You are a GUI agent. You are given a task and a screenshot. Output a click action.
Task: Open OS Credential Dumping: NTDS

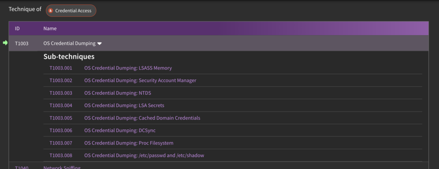[117, 93]
